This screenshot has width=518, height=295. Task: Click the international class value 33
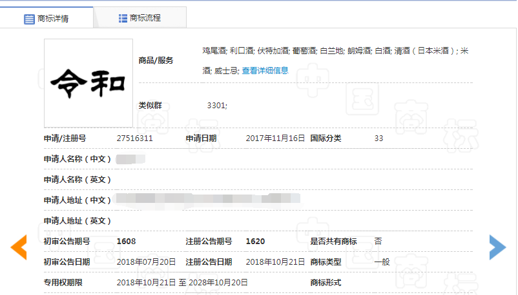[378, 138]
